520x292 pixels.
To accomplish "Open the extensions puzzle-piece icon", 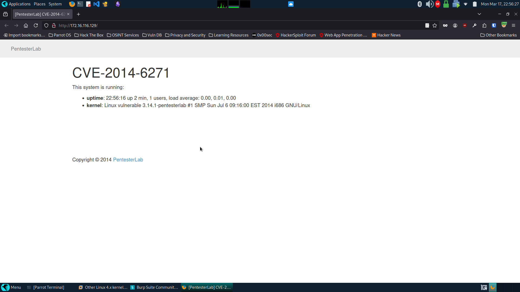I will 484,25.
